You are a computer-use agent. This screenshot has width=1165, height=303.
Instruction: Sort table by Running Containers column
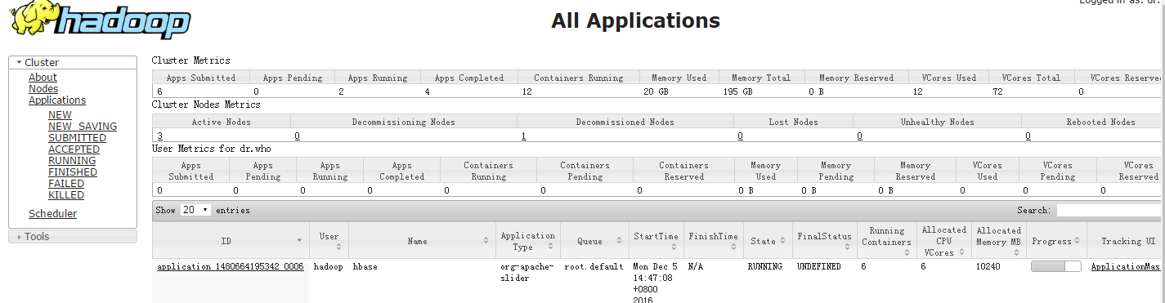(x=886, y=241)
